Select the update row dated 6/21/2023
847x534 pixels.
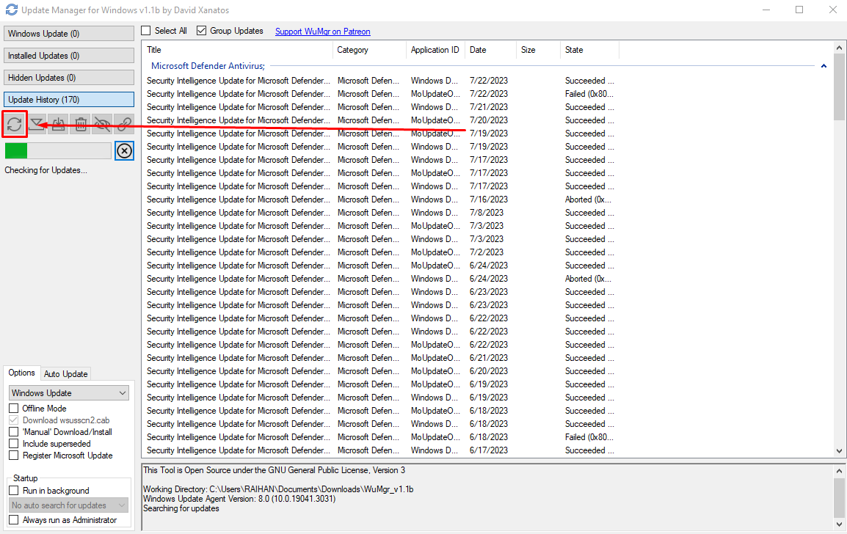pyautogui.click(x=380, y=358)
